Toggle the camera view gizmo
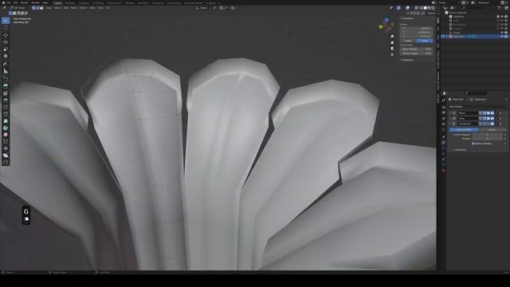 click(392, 49)
